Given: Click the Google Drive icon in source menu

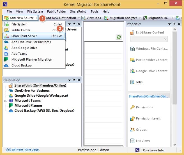Looking at the screenshot, I should coord(6,48).
